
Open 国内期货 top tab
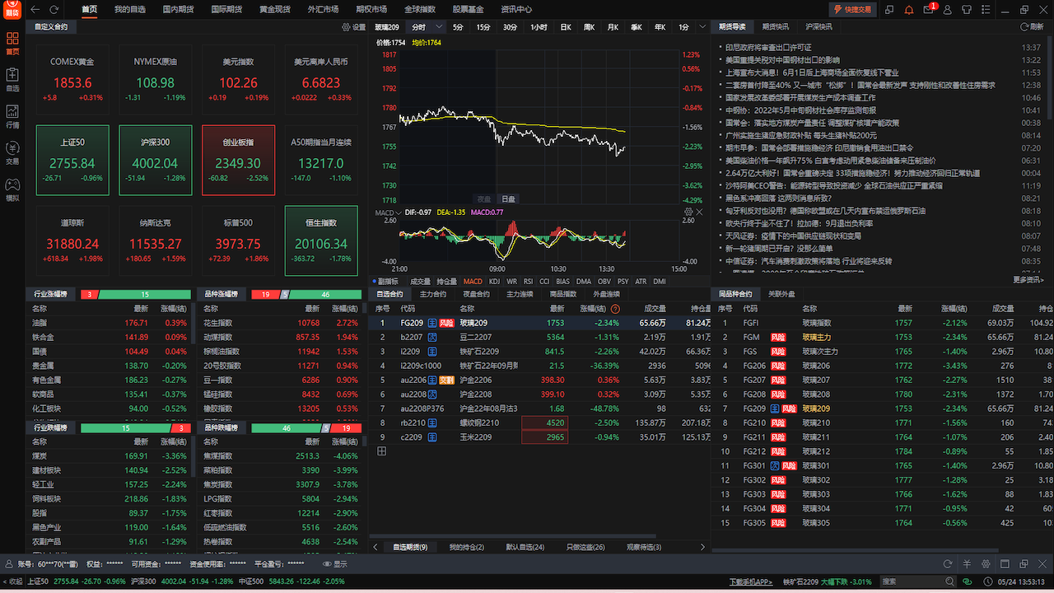pyautogui.click(x=177, y=9)
